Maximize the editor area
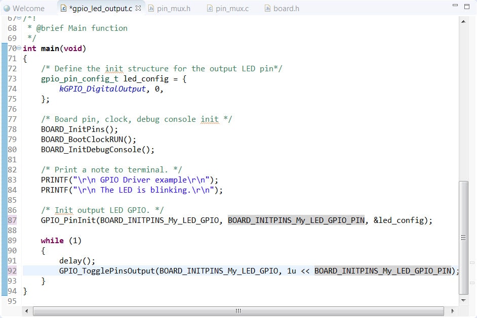The width and height of the screenshot is (477, 318). point(466,6)
